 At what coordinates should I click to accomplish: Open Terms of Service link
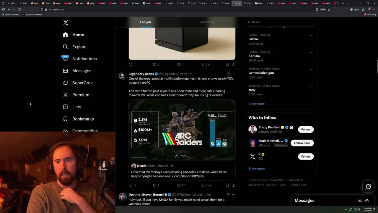(x=257, y=180)
